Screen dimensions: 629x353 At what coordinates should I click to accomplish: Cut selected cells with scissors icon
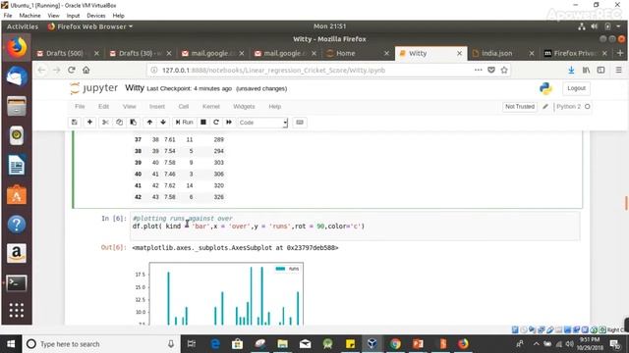click(x=105, y=122)
